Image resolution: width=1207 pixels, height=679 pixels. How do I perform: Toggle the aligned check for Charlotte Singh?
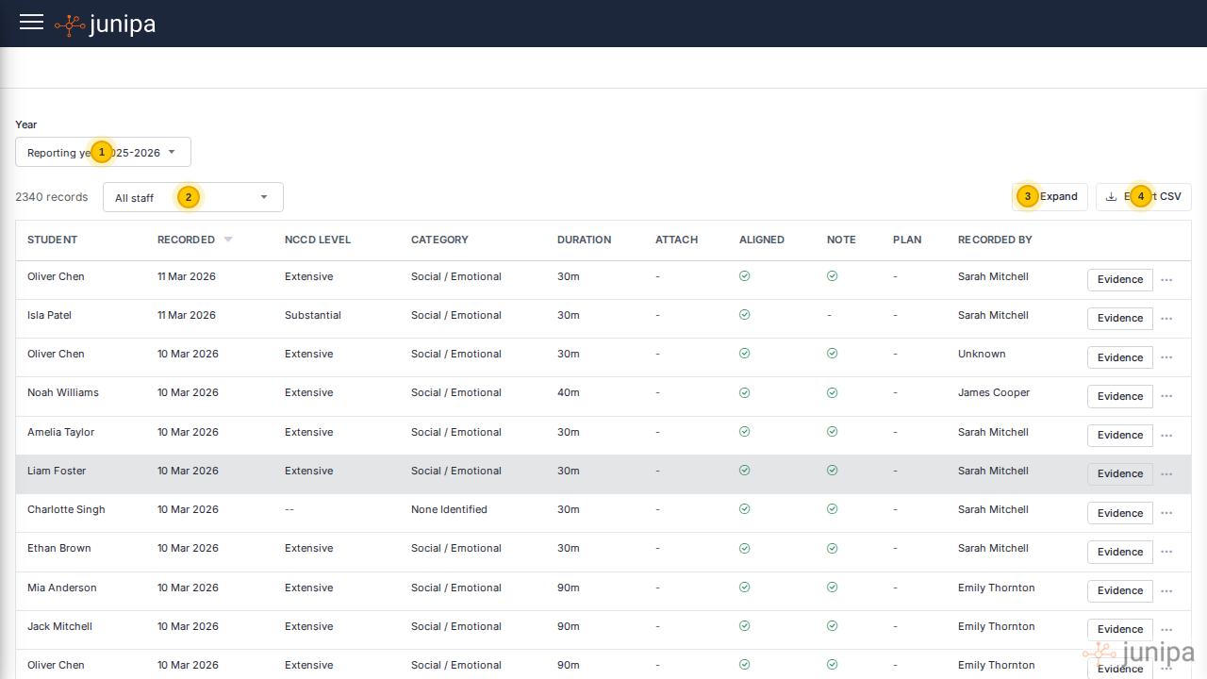(x=744, y=509)
